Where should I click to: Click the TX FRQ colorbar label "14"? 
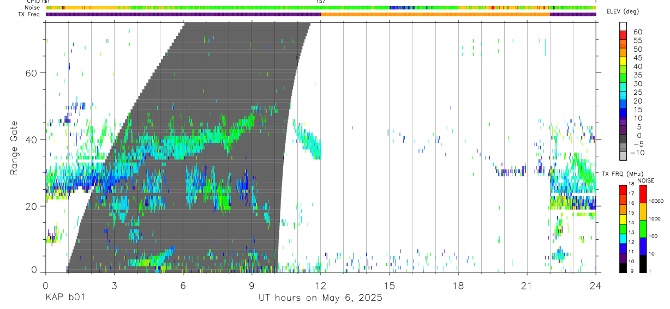[631, 222]
